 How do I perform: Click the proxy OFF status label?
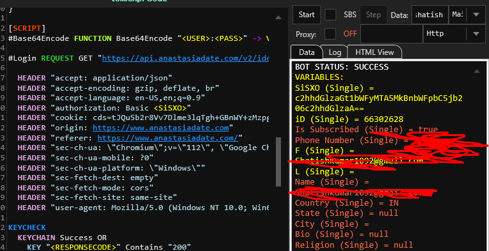(350, 34)
